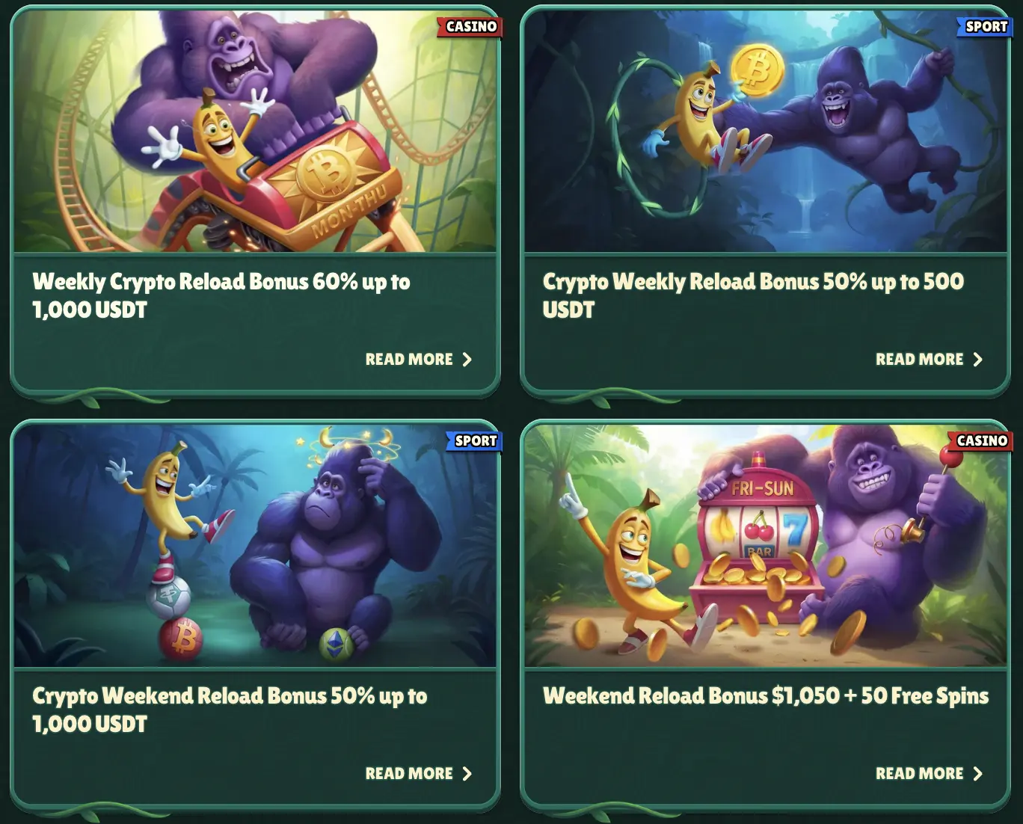1023x824 pixels.
Task: Open the banana catching bitcoin banner image
Action: (766, 131)
